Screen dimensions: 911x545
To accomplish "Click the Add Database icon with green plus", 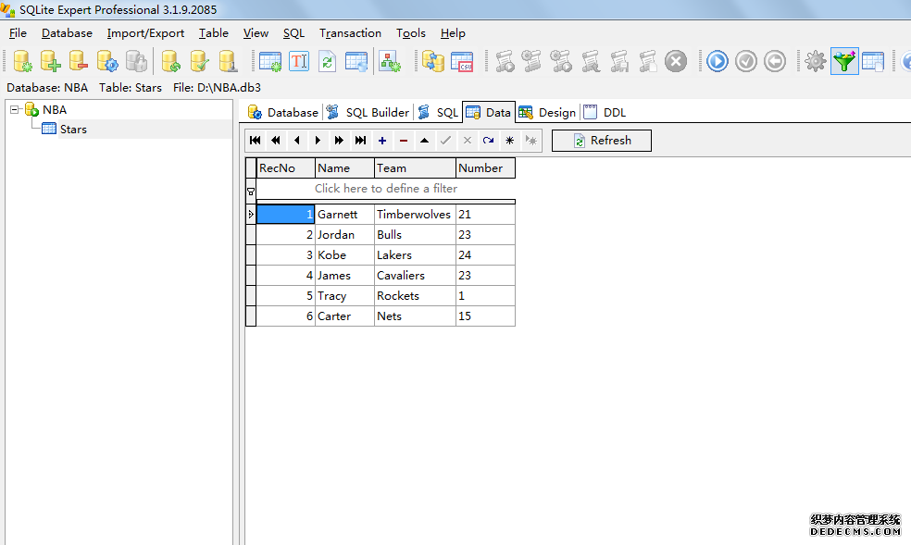I will [x=50, y=61].
